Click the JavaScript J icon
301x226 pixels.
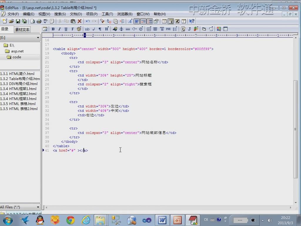[x=189, y=29]
